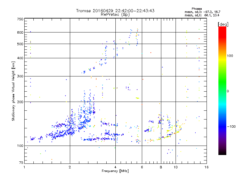Select the 'mean, sd,X: 88.1, 23.4' line
The height and width of the screenshot is (182, 243).
pyautogui.click(x=202, y=15)
